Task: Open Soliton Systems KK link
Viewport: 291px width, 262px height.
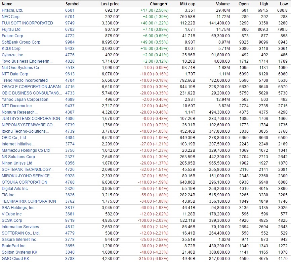Action: pos(19,252)
